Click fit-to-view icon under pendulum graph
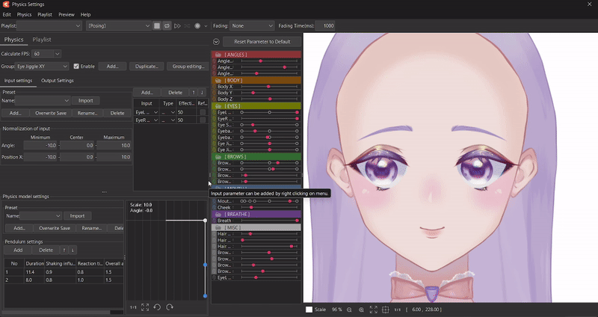 tap(144, 307)
